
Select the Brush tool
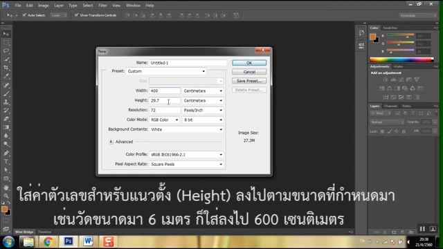pos(6,93)
